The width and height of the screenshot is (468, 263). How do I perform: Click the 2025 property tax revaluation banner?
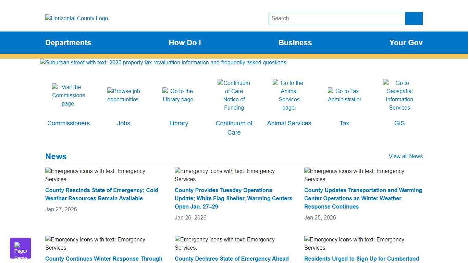pyautogui.click(x=164, y=63)
